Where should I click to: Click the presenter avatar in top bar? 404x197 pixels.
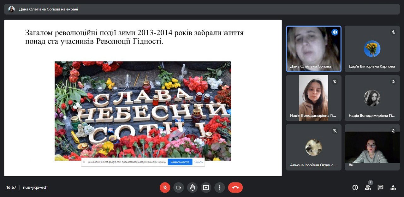12,9
